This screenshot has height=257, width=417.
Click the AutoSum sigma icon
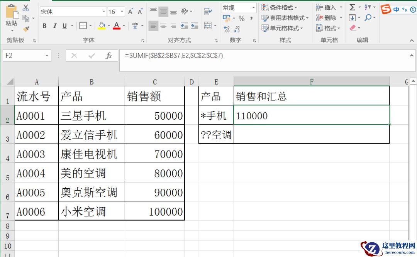[353, 7]
